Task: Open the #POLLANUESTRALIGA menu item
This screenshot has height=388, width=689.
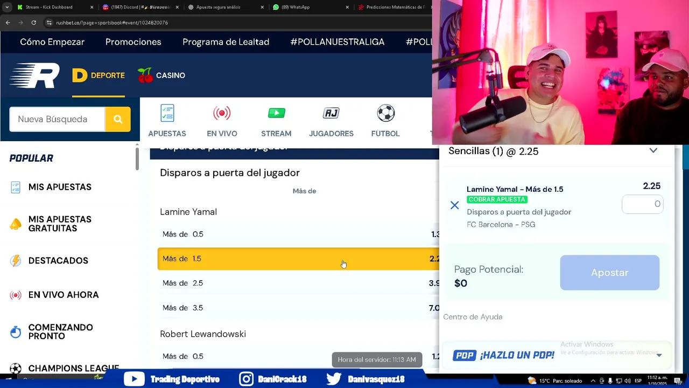Action: pos(338,42)
